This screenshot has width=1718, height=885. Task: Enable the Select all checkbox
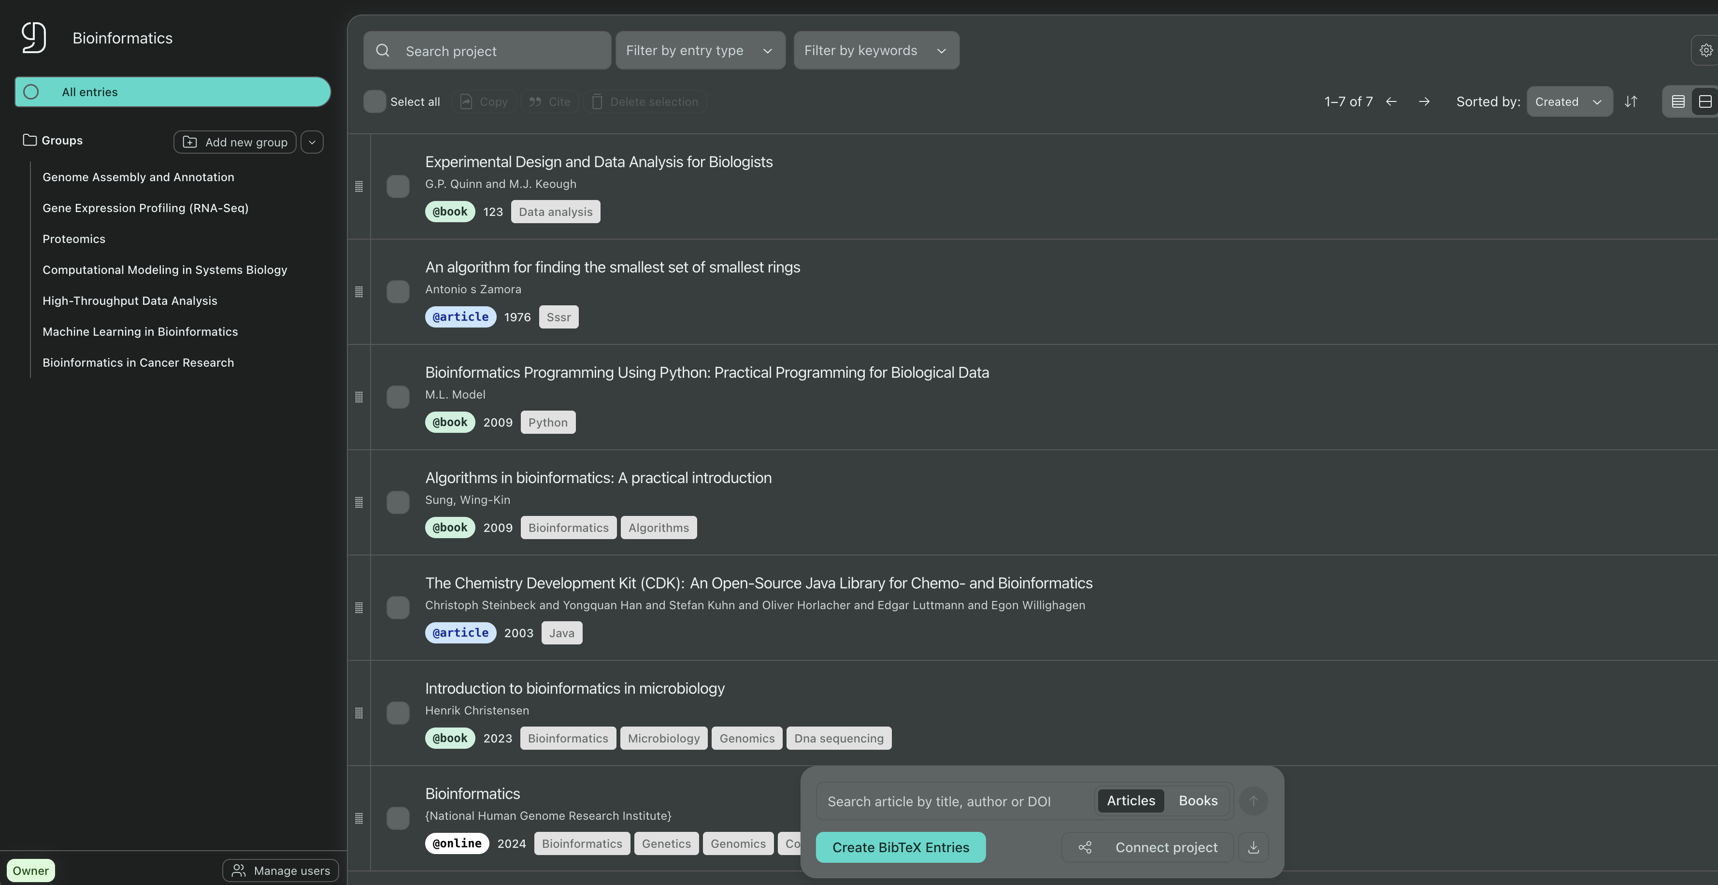tap(374, 101)
